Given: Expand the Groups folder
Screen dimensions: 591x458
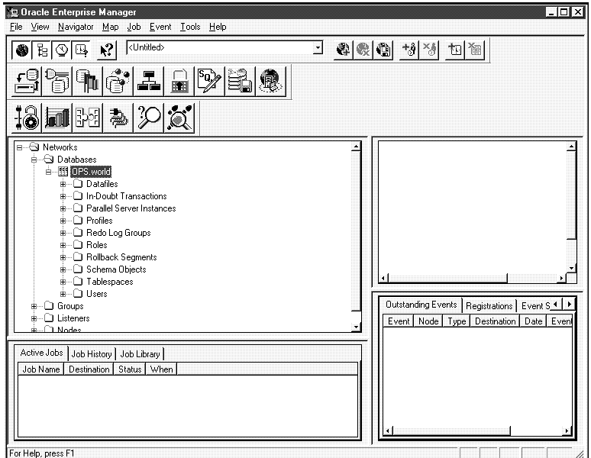Looking at the screenshot, I should point(34,306).
